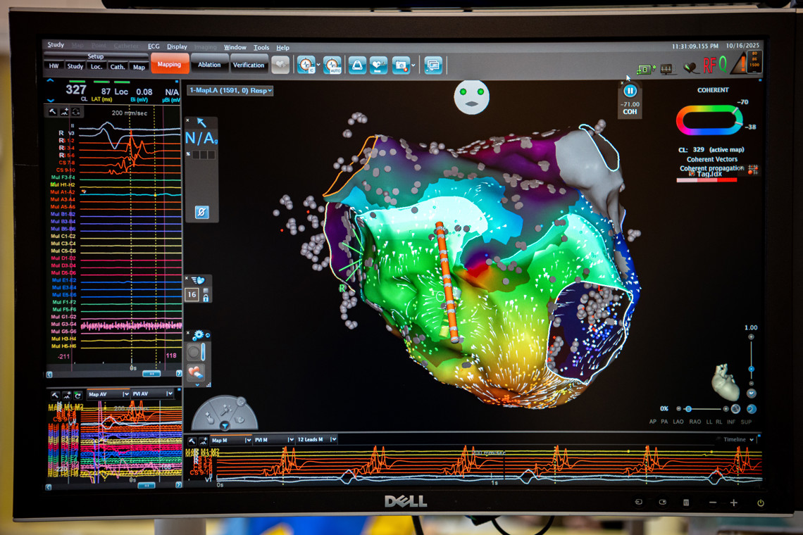Adjust the map transparency percentage slider
This screenshot has width=803, height=535.
[x=688, y=409]
